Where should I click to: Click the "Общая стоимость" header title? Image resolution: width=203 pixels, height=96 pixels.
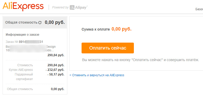pos(21,23)
